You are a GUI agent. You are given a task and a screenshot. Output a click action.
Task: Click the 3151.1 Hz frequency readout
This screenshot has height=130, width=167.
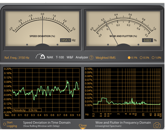65,40
